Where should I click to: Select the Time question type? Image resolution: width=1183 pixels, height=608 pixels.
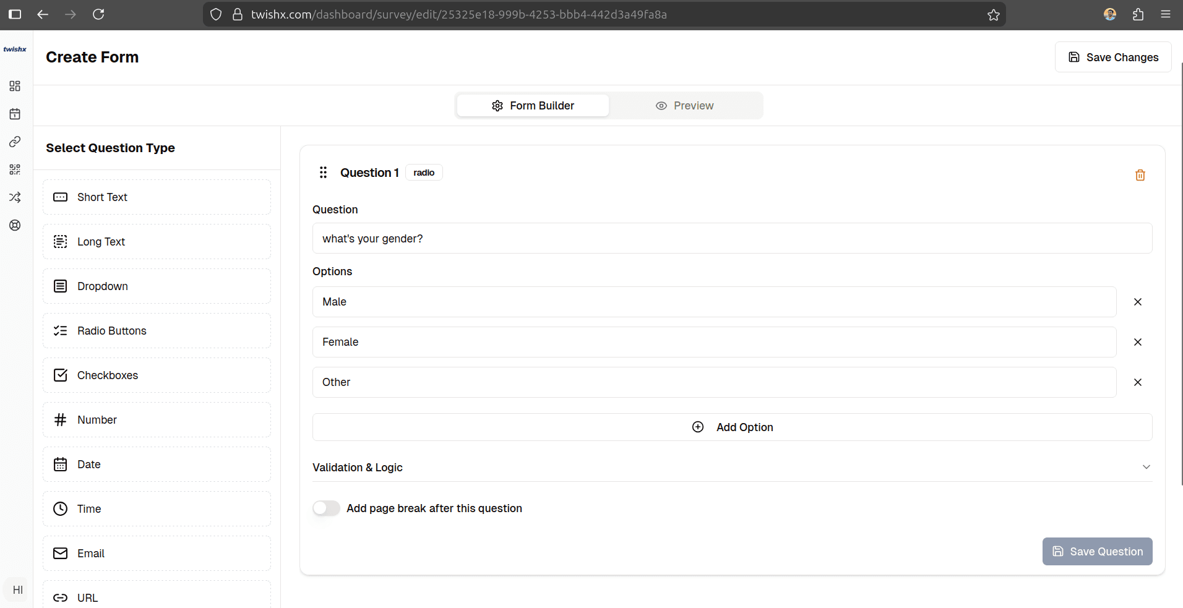point(157,509)
